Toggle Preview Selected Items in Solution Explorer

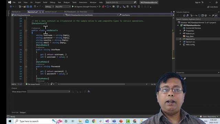coord(216,15)
